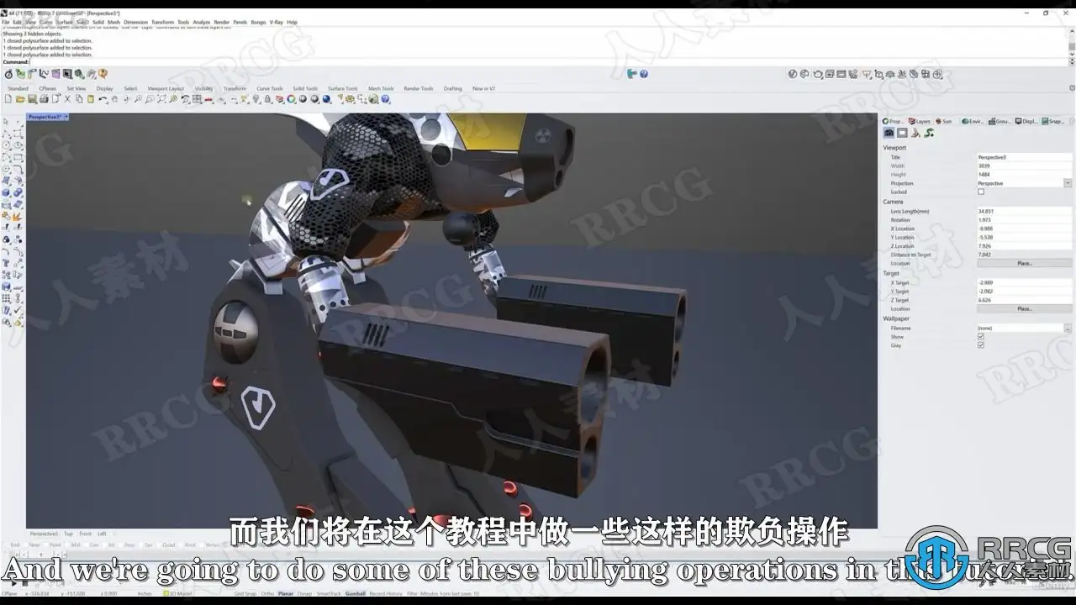Click the X Target value field
This screenshot has height=605, width=1076.
tap(1025, 282)
